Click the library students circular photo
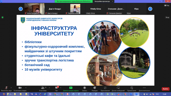171x96 pixels. click(x=104, y=38)
